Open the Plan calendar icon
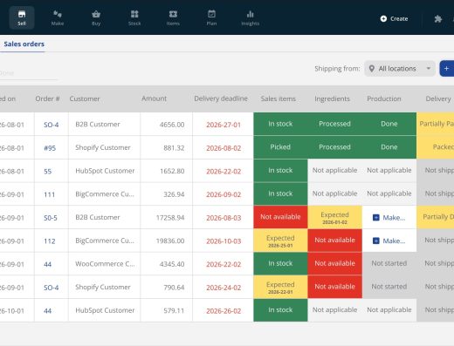454x346 pixels. coord(211,17)
